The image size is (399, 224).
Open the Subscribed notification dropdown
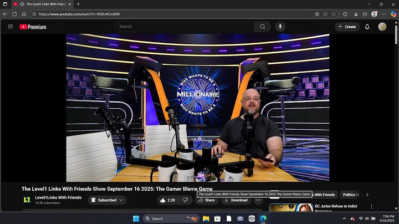click(x=108, y=200)
